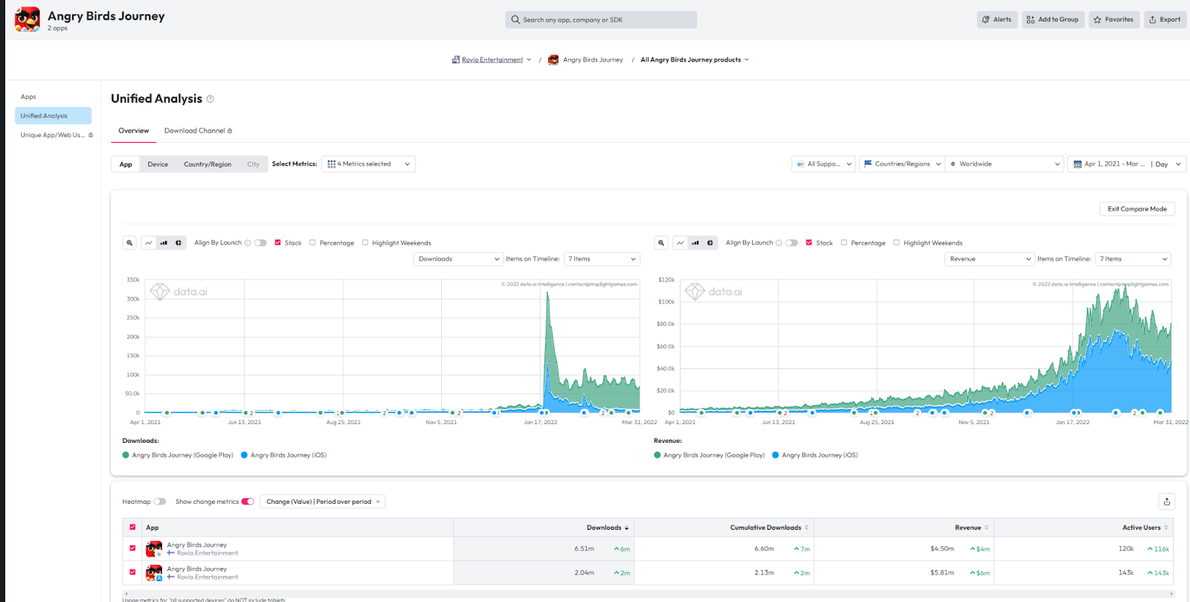Open the Alerts button

[x=997, y=19]
